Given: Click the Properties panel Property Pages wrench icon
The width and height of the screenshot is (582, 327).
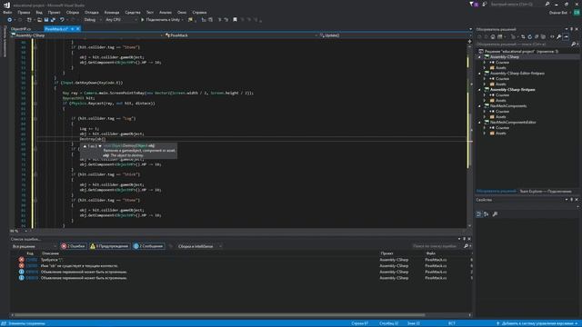Looking at the screenshot, I should coord(495,214).
